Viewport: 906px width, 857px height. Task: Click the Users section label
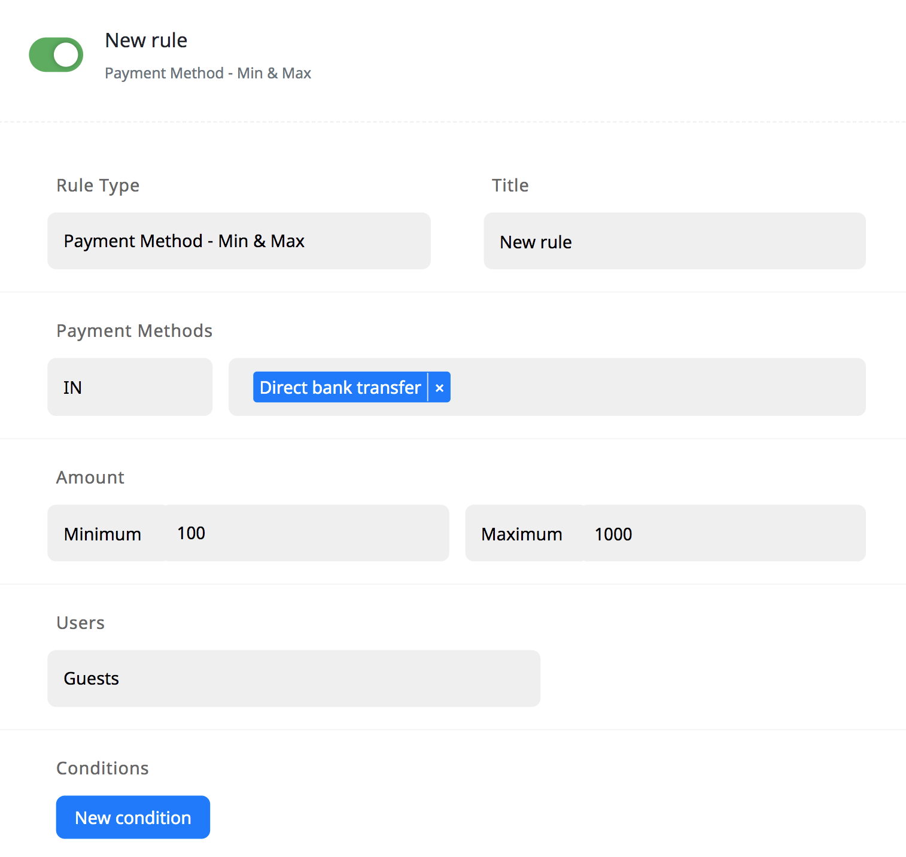(x=80, y=623)
